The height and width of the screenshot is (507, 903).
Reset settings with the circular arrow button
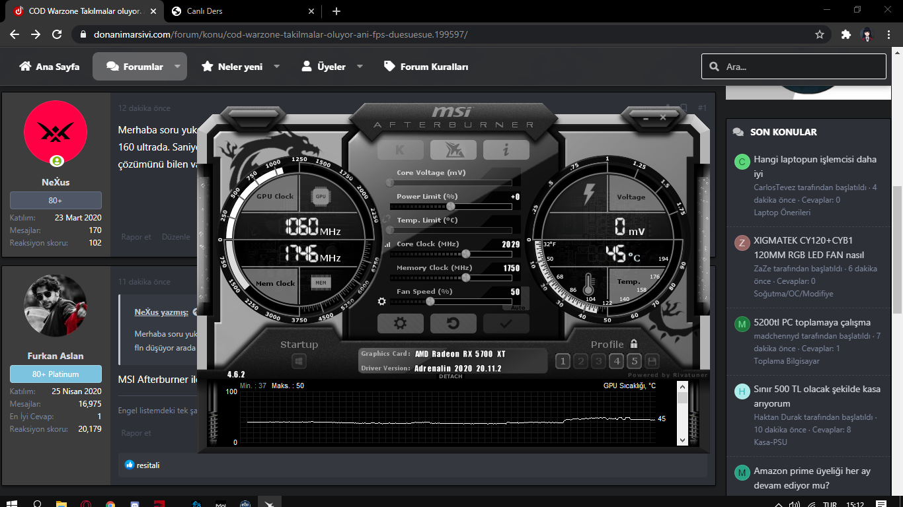(453, 323)
